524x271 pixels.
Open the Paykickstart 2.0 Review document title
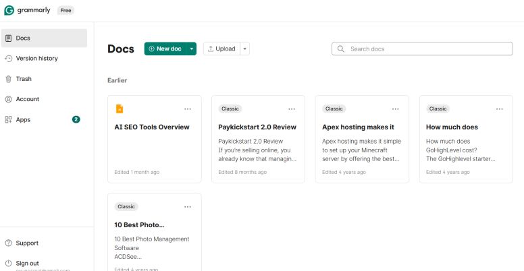click(x=257, y=127)
